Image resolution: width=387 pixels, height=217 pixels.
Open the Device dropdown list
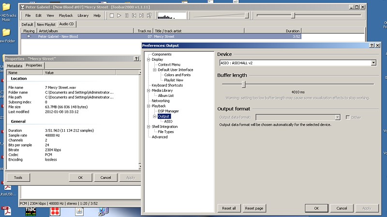[x=373, y=63]
